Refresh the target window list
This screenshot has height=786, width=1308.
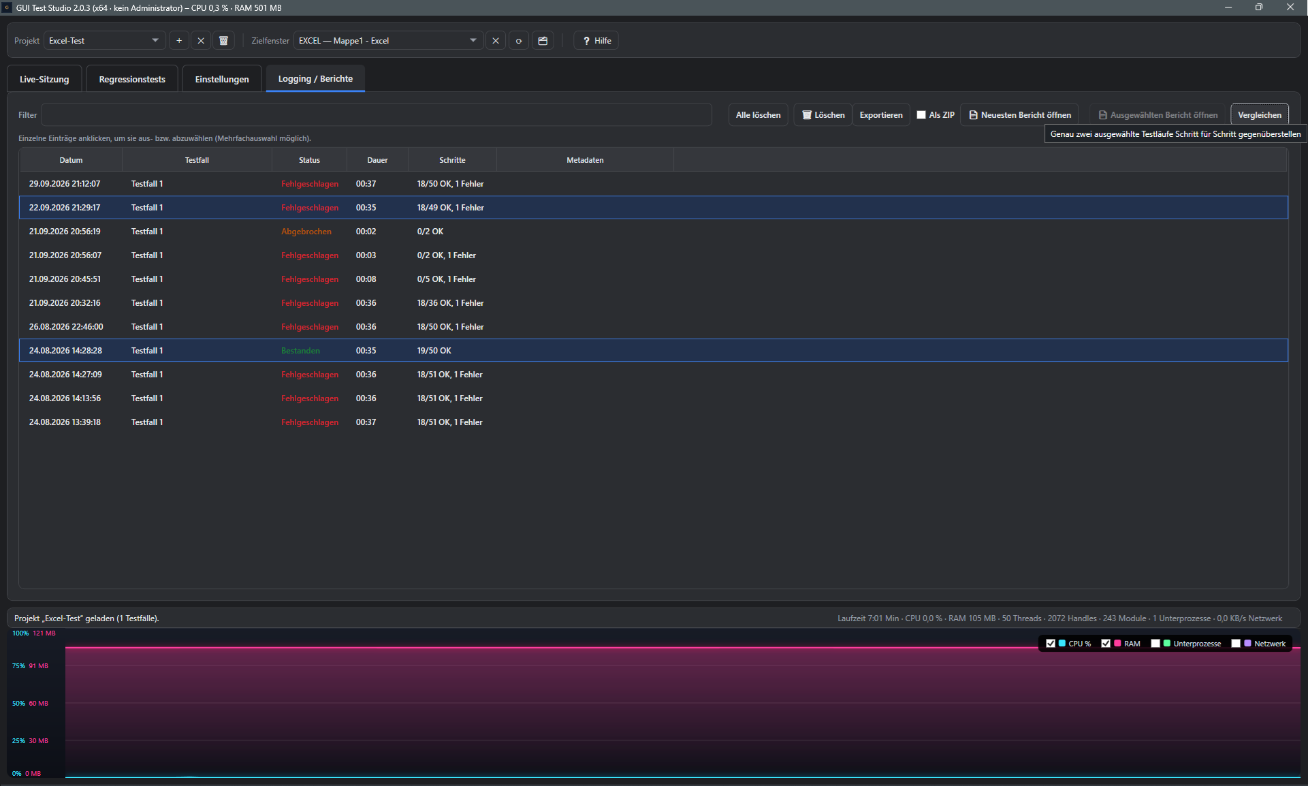point(519,41)
